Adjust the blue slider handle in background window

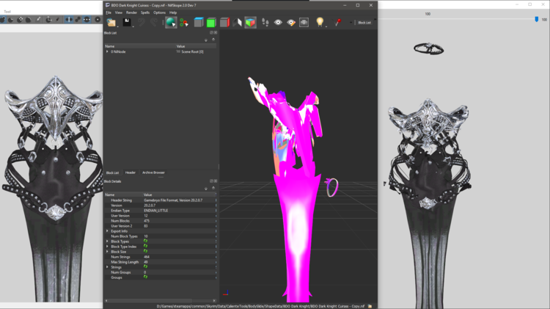click(536, 19)
